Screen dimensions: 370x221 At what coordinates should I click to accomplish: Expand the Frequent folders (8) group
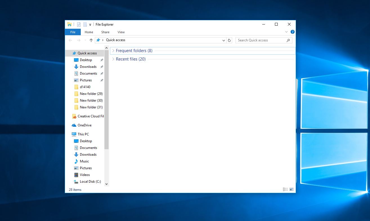point(113,51)
